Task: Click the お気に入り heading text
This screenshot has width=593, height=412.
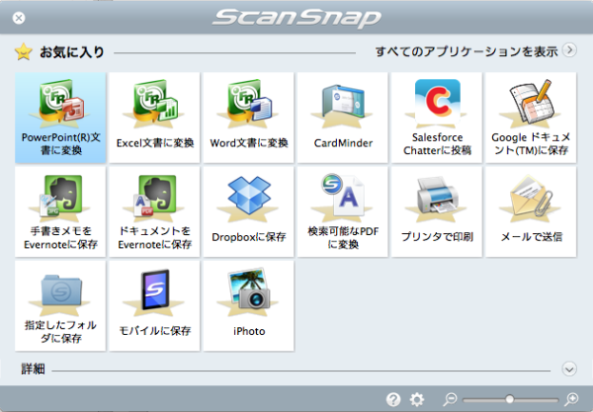Action: point(72,51)
